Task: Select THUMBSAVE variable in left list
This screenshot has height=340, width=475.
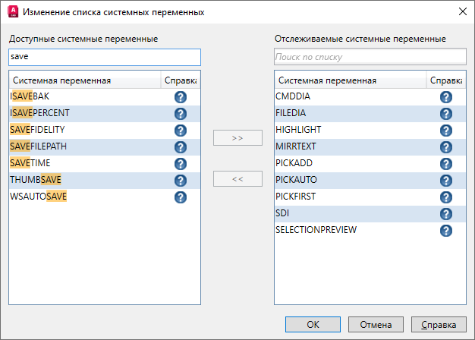Action: coord(36,180)
